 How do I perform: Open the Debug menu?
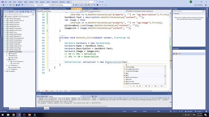(31, 2)
